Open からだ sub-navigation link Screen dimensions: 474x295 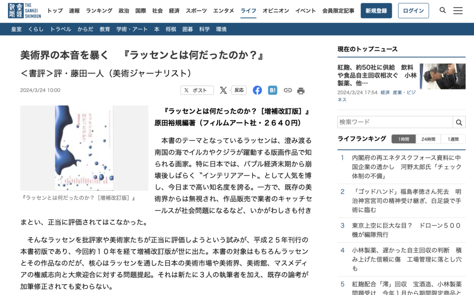[x=85, y=29]
